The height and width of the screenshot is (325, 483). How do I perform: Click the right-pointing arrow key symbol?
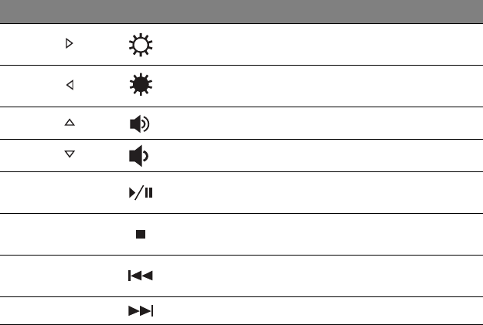[69, 46]
